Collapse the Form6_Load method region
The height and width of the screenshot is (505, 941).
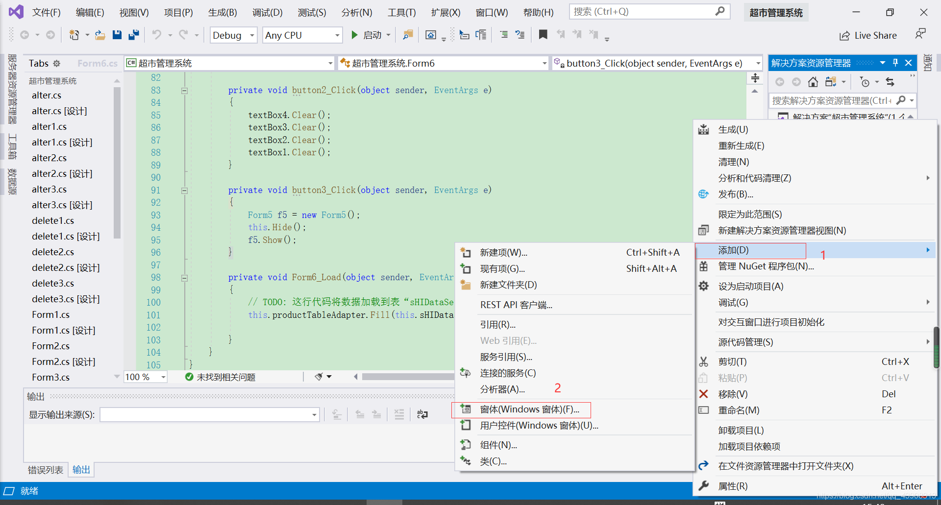pyautogui.click(x=185, y=278)
